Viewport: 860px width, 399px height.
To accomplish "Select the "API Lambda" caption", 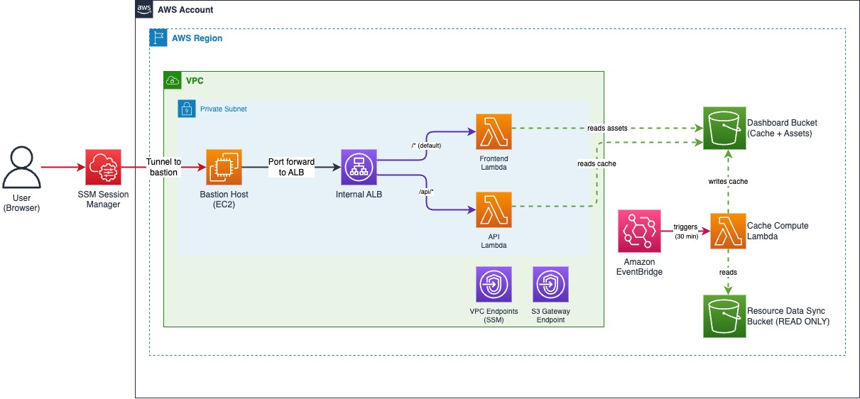I will [494, 241].
